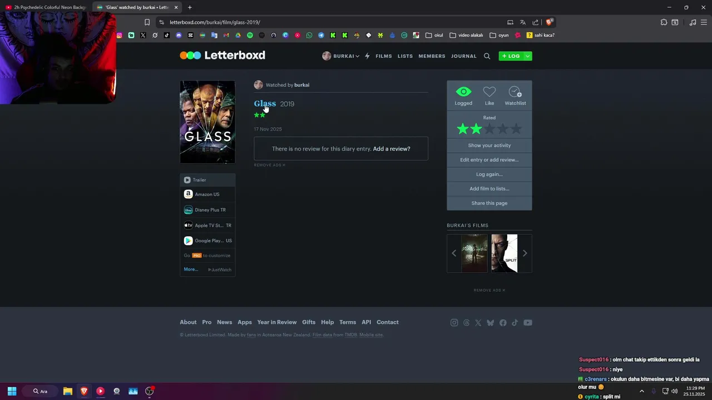Open Letterboxd's Instagram footer icon
Viewport: 712px width, 400px height.
point(454,323)
